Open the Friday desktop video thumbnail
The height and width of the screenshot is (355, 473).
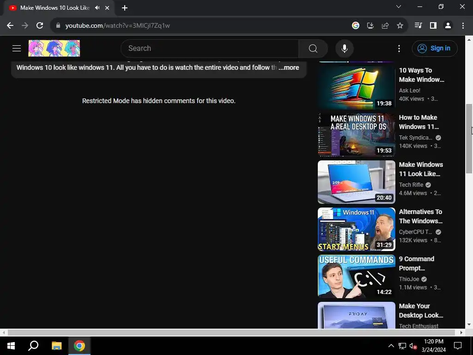pyautogui.click(x=357, y=315)
